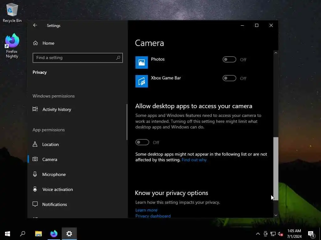The height and width of the screenshot is (240, 321).
Task: Show hidden system tray icons
Action: point(258,234)
